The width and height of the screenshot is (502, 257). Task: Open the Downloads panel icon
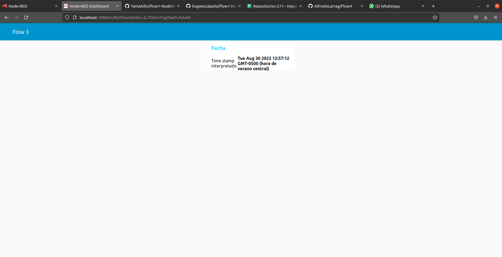pyautogui.click(x=485, y=17)
